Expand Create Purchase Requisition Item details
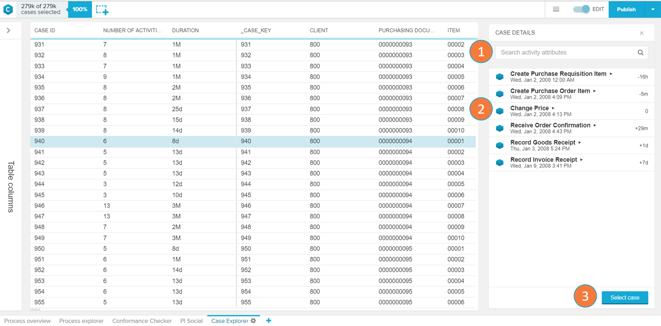This screenshot has height=326, width=661. (x=611, y=74)
